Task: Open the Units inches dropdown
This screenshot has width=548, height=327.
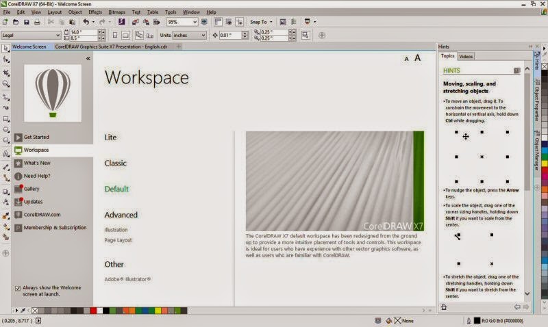Action: click(203, 36)
